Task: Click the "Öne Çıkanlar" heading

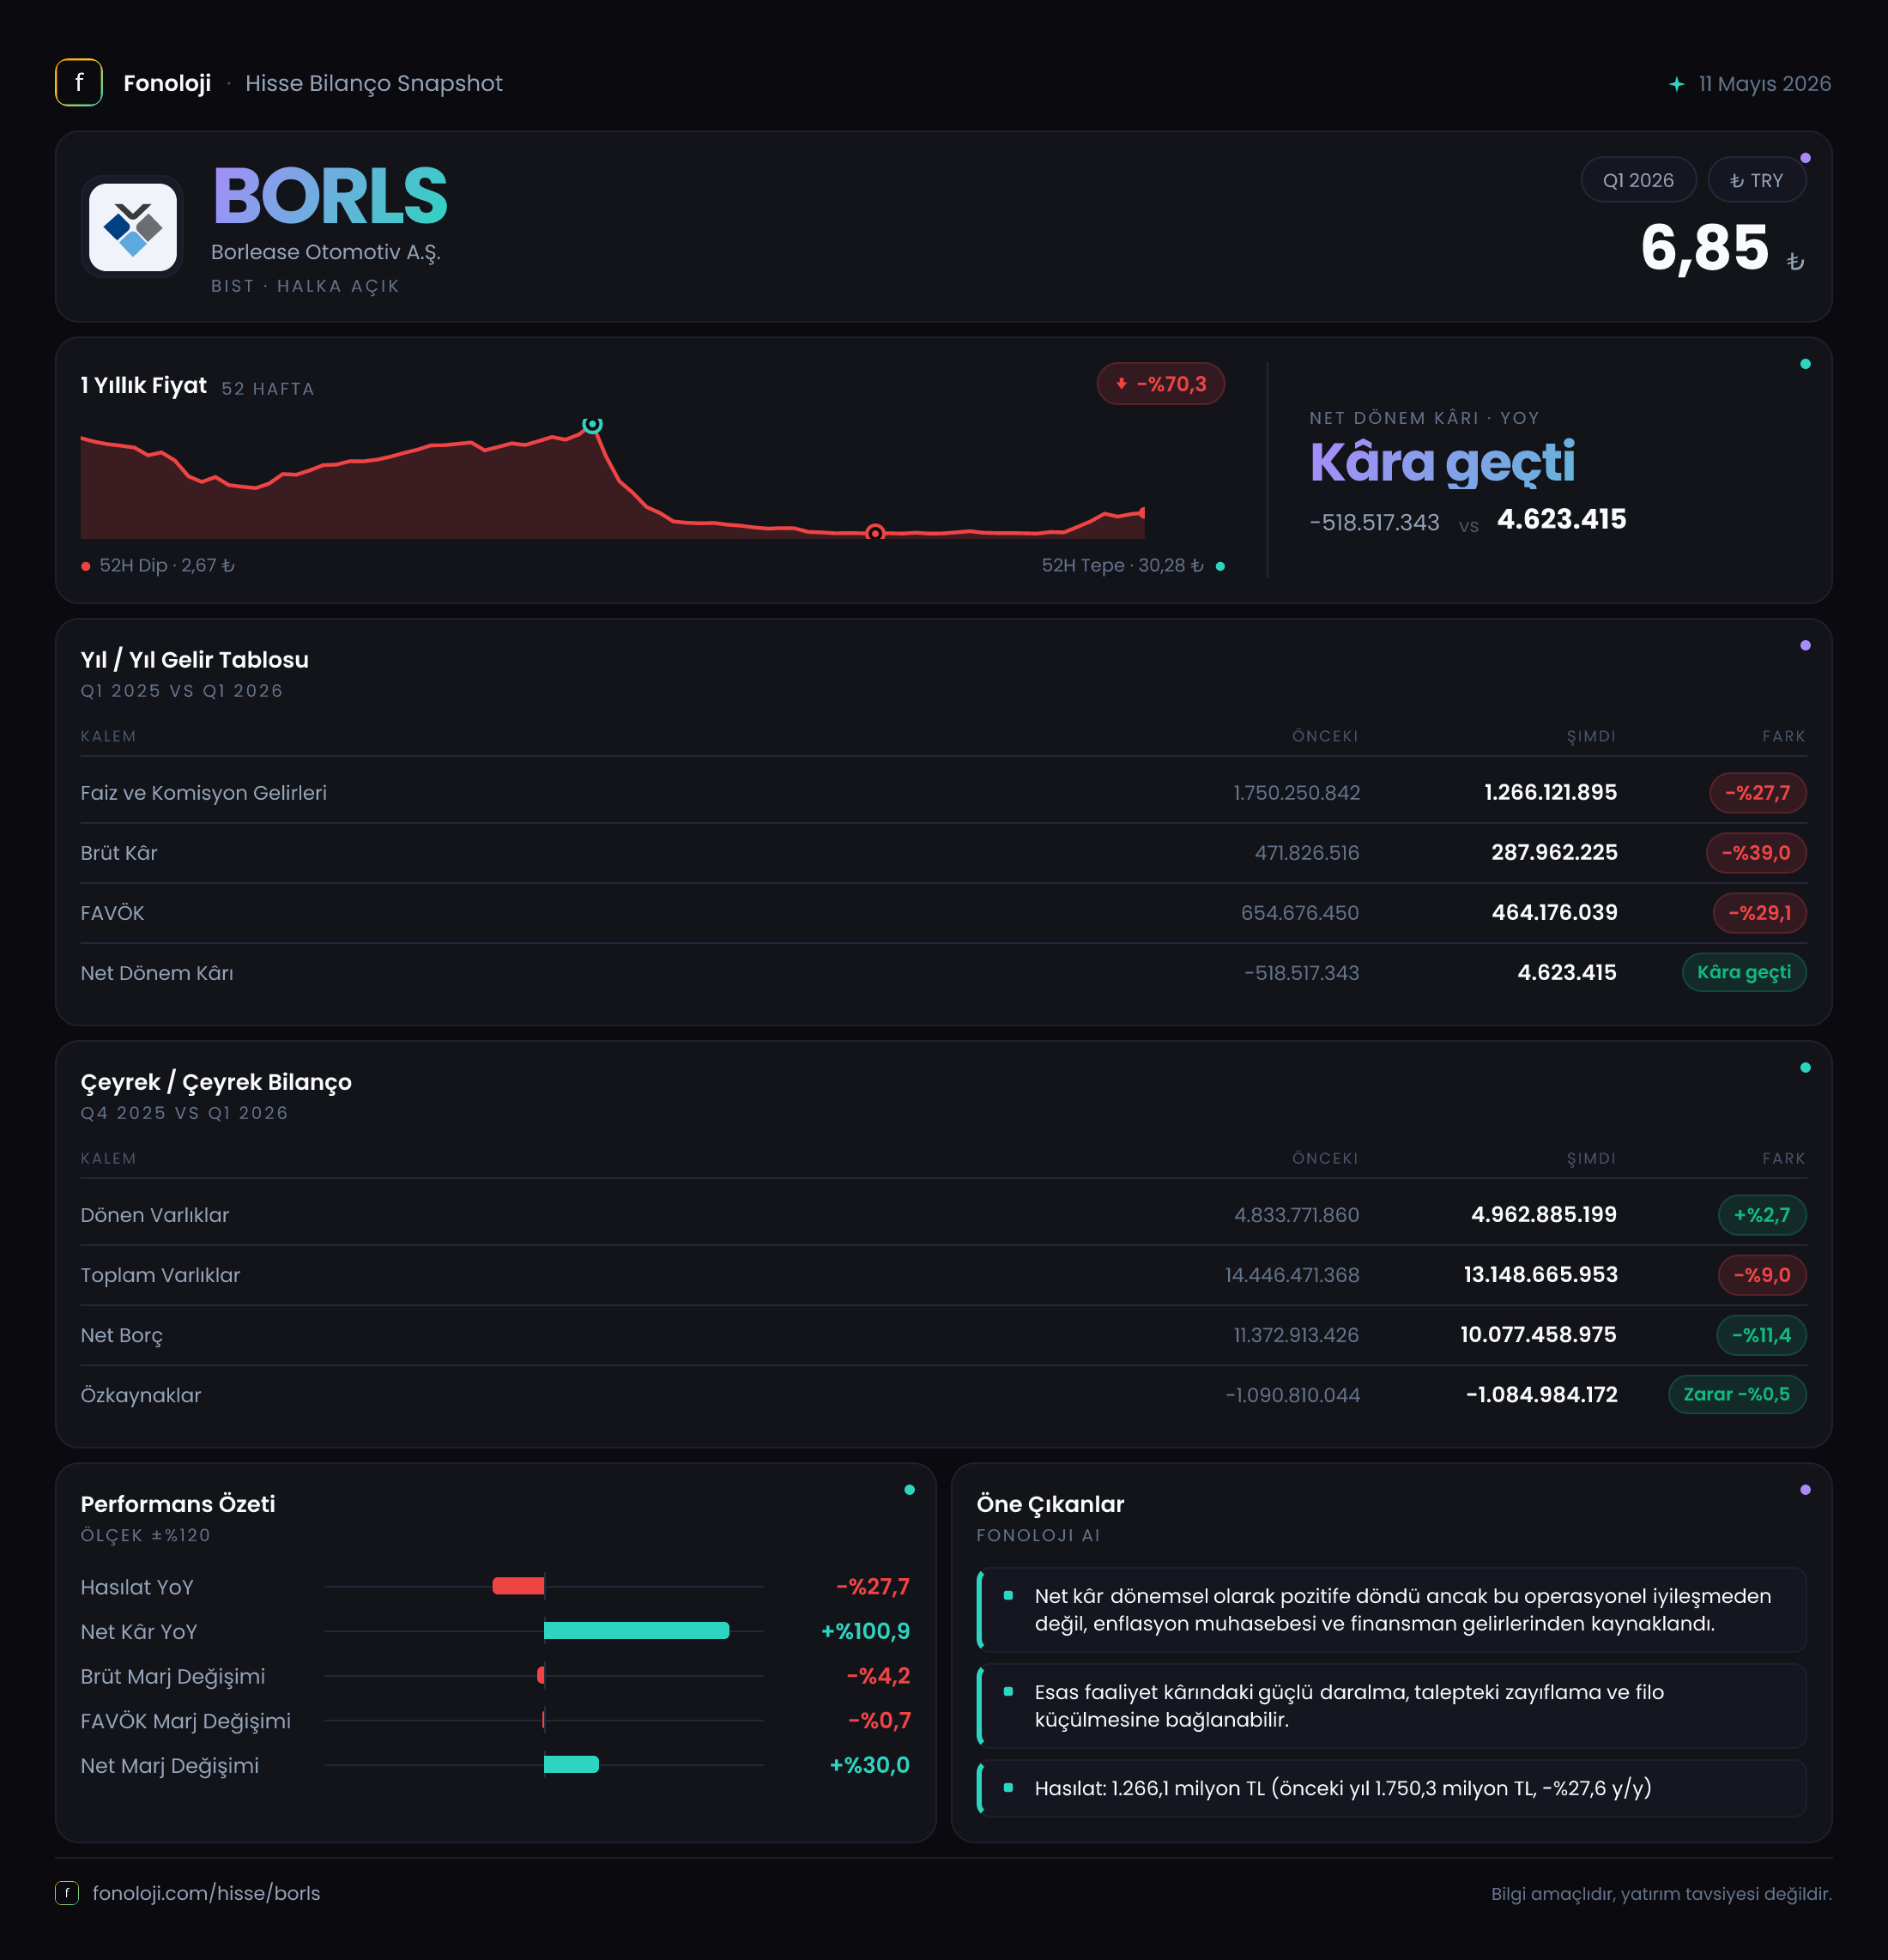Action: coord(1050,1504)
